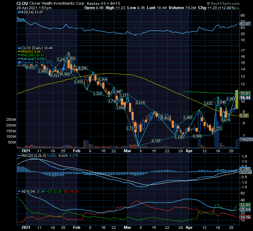This screenshot has height=231, width=253.
Task: Click the retracement label 2.833
Action: pyautogui.click(x=79, y=82)
